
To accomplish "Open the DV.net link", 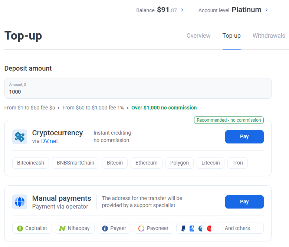I will tap(49, 141).
